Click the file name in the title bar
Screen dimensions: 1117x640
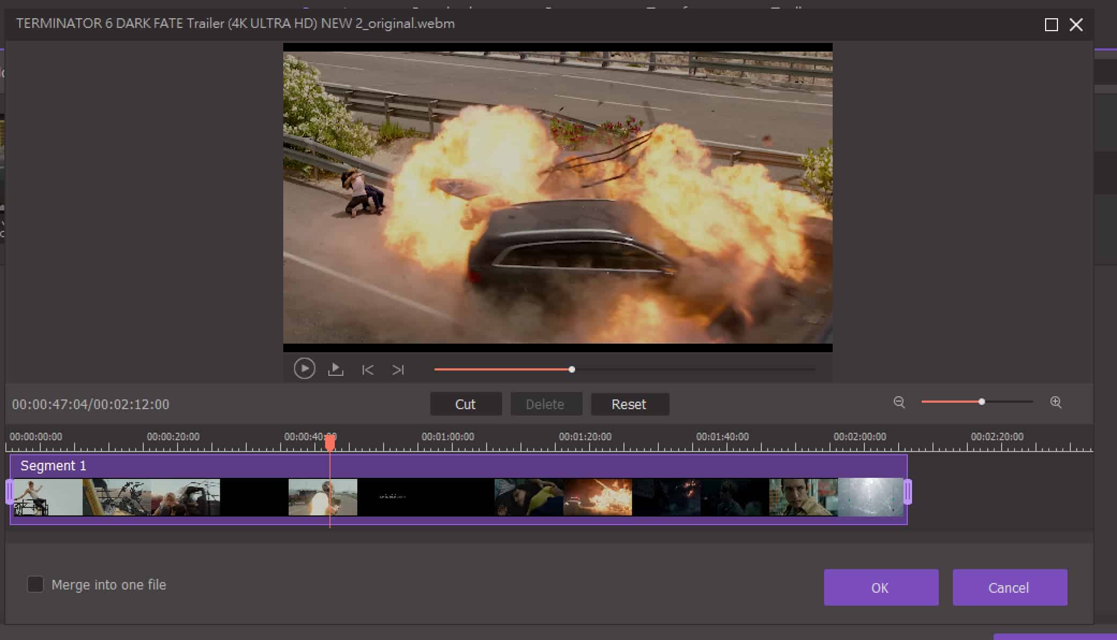236,24
